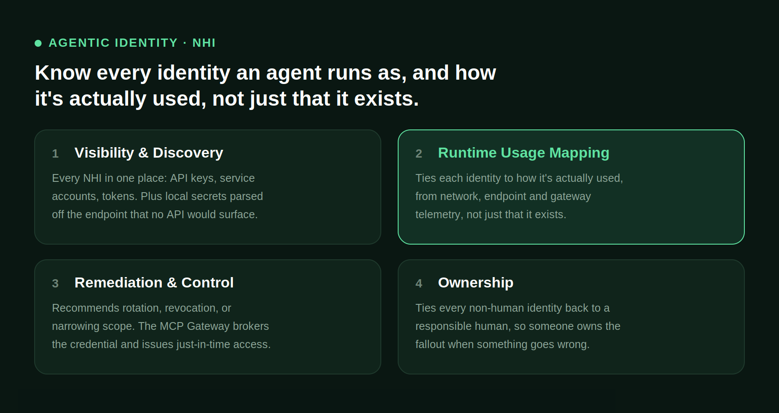Viewport: 779px width, 413px height.
Task: Open the Remediation & Control card
Action: 208,317
